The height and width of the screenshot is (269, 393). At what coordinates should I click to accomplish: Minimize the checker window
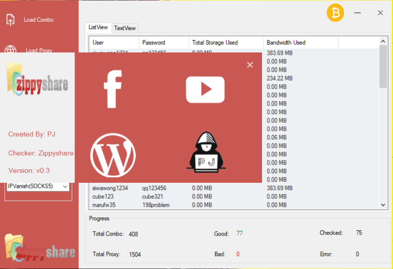(358, 13)
